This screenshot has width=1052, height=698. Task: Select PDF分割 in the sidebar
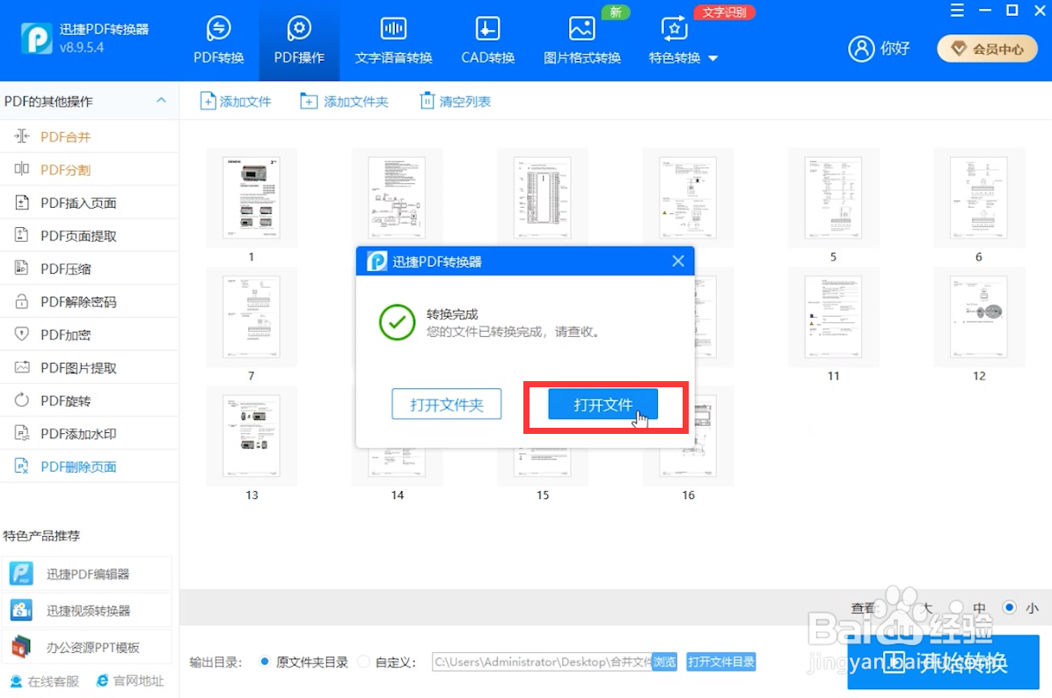(x=89, y=170)
